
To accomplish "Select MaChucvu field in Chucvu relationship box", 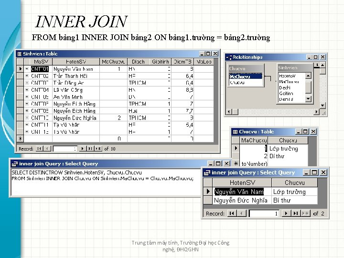I will point(245,76).
